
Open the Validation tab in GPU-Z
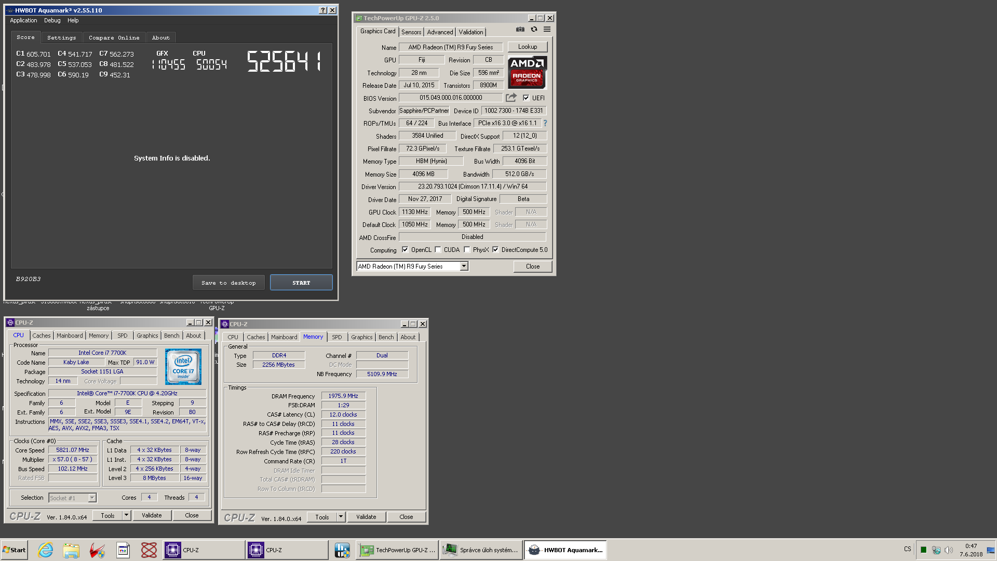471,32
